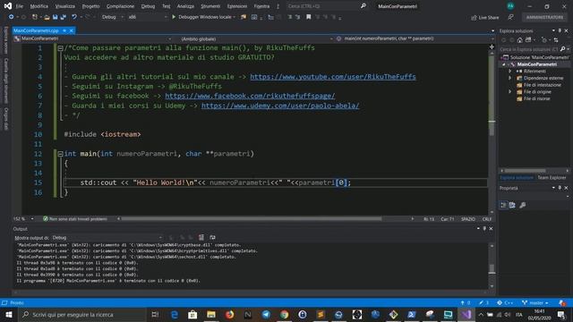Open the x86 platform dropdown

pyautogui.click(x=148, y=17)
